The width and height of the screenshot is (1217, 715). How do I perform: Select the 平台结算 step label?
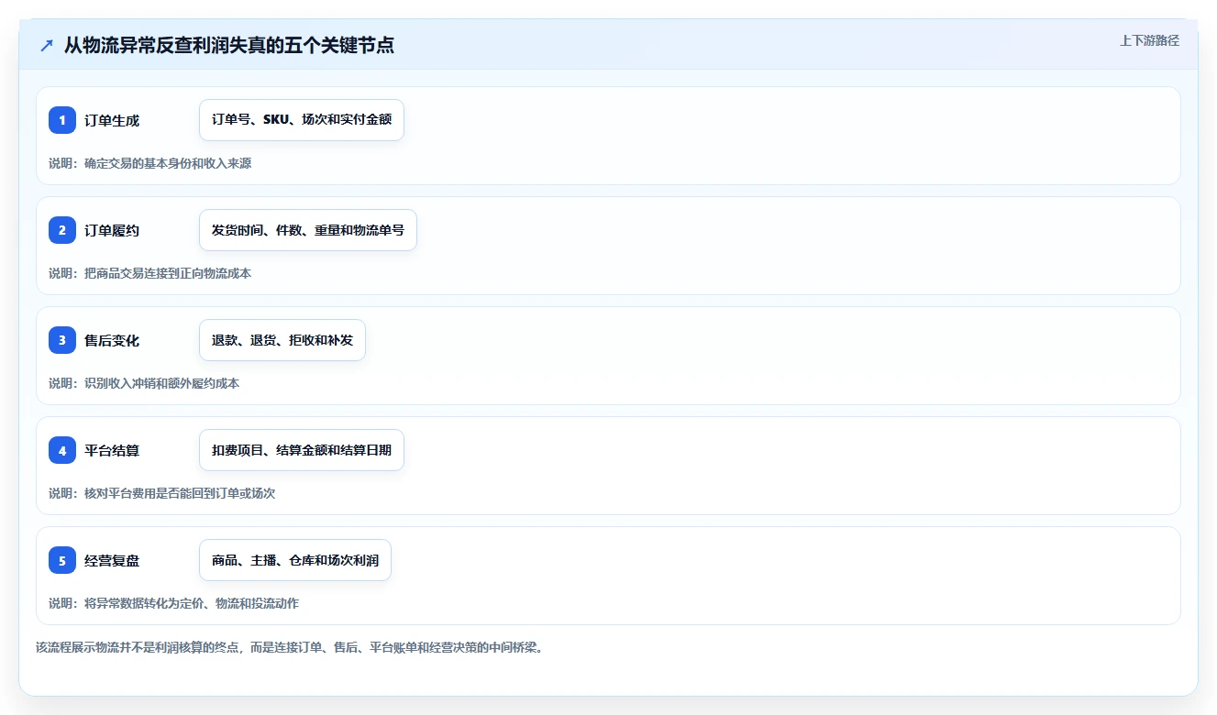[112, 450]
